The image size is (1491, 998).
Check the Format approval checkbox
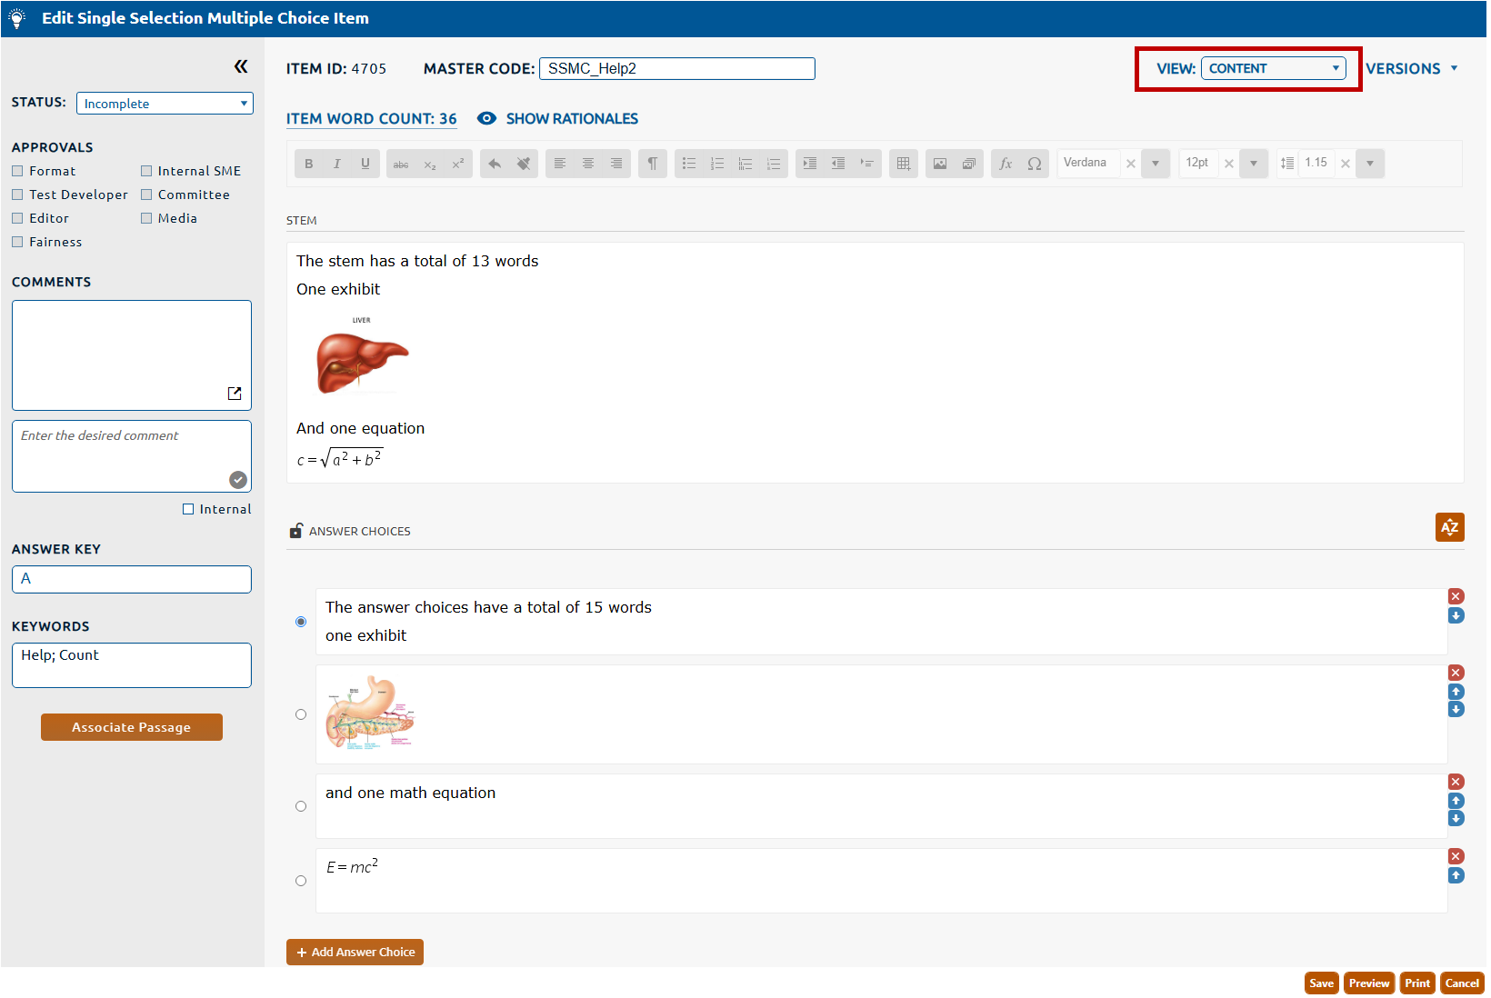[x=17, y=171]
